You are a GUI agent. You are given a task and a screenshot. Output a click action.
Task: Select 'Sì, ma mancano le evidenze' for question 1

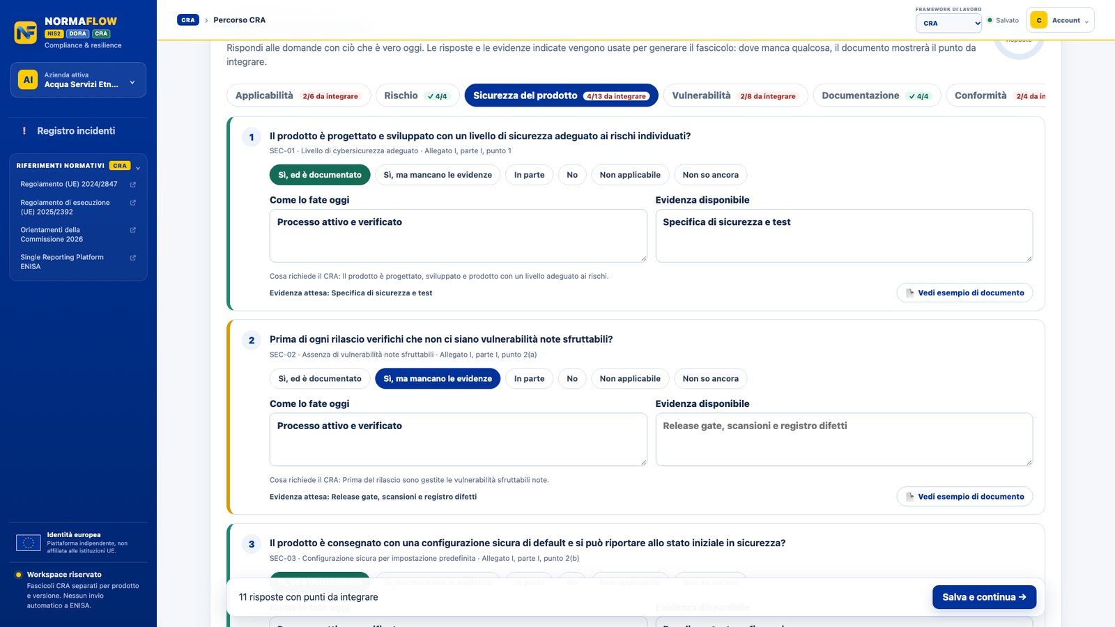(438, 175)
